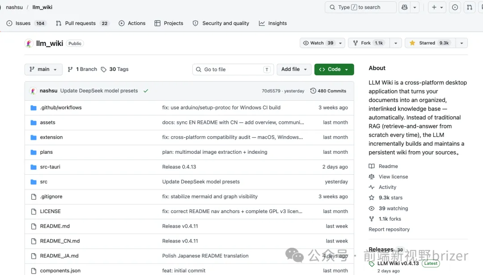Open the Add file dropdown

[x=294, y=70]
